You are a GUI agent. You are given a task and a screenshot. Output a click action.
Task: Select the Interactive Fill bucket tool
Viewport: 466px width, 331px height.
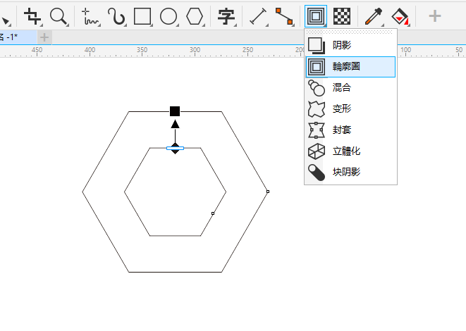click(400, 16)
